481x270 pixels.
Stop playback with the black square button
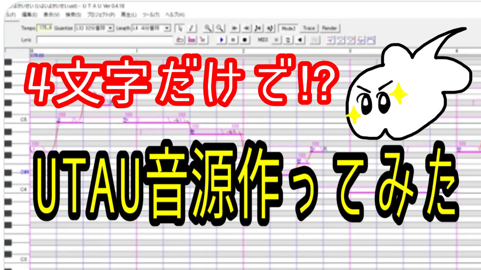[245, 40]
